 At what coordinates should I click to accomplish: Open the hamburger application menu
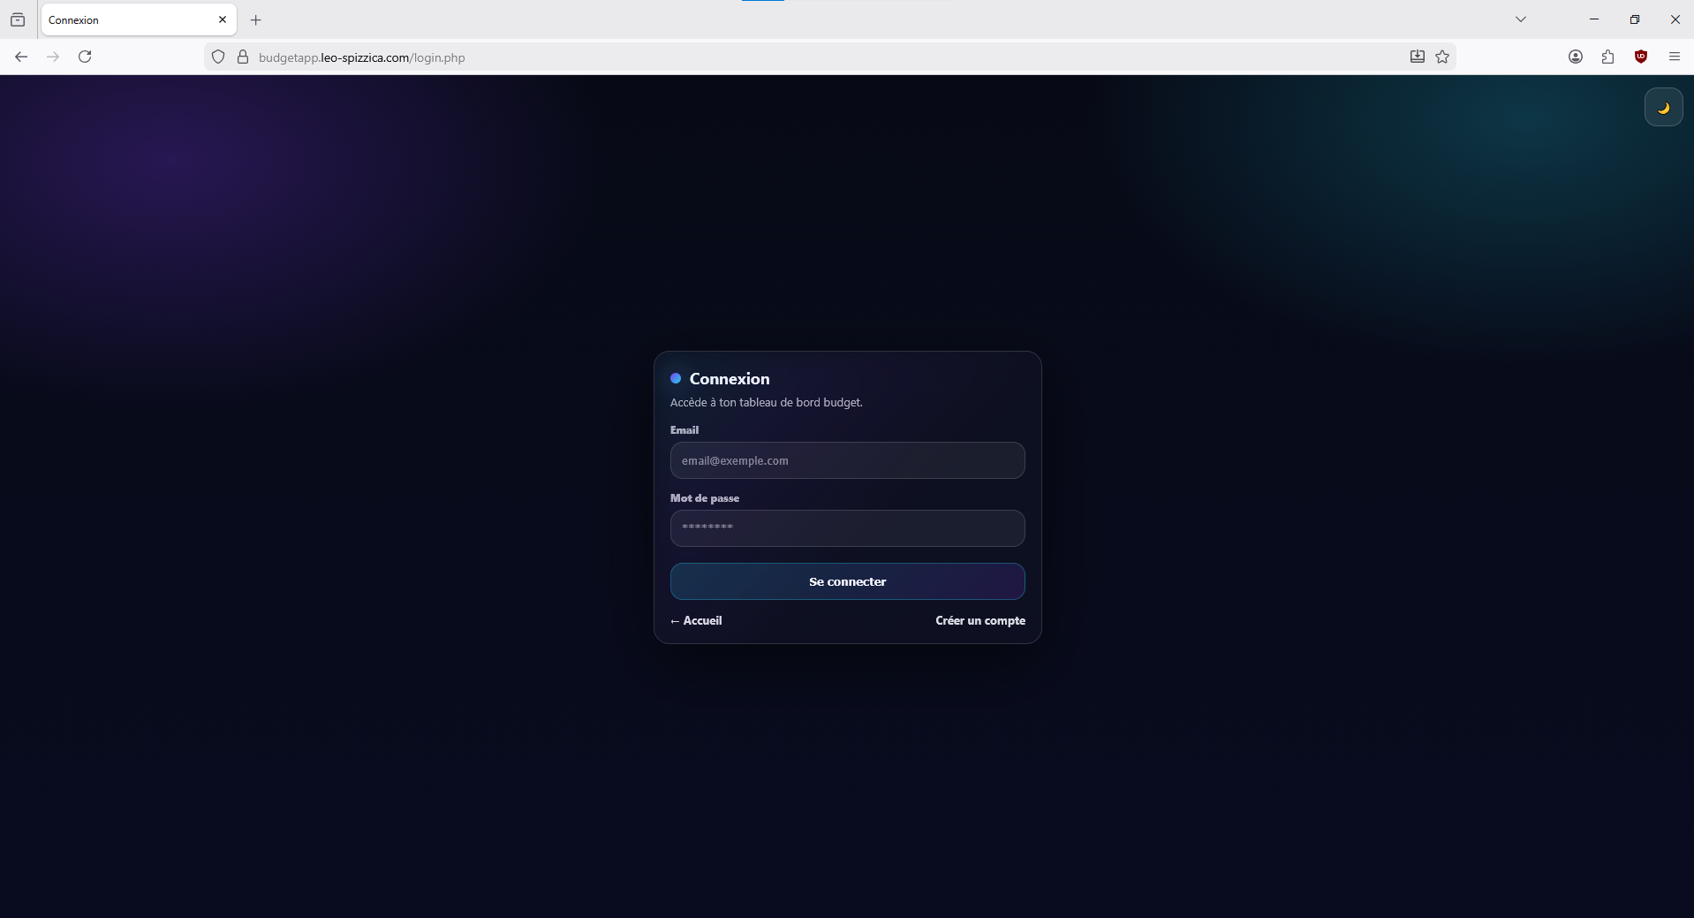click(x=1674, y=57)
